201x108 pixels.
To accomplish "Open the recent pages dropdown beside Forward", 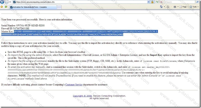I will [x=10, y=2].
